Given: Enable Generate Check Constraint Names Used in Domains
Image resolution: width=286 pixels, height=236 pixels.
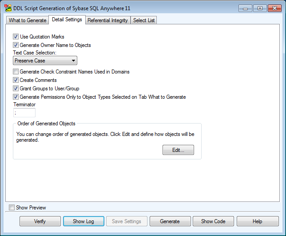Looking at the screenshot, I should click(16, 72).
